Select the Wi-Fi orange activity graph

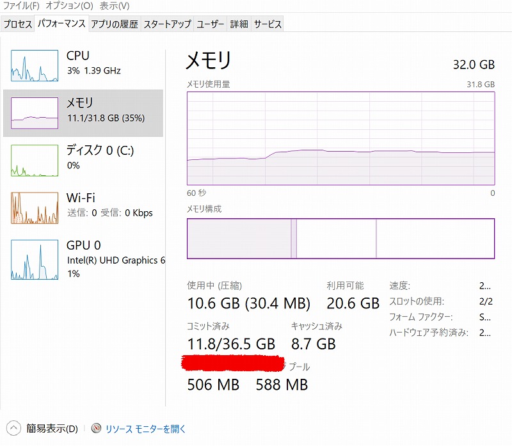[x=35, y=207]
